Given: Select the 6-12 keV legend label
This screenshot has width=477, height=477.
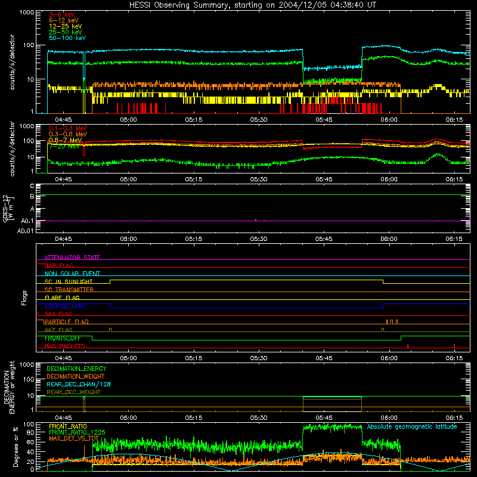Looking at the screenshot, I should pos(64,20).
